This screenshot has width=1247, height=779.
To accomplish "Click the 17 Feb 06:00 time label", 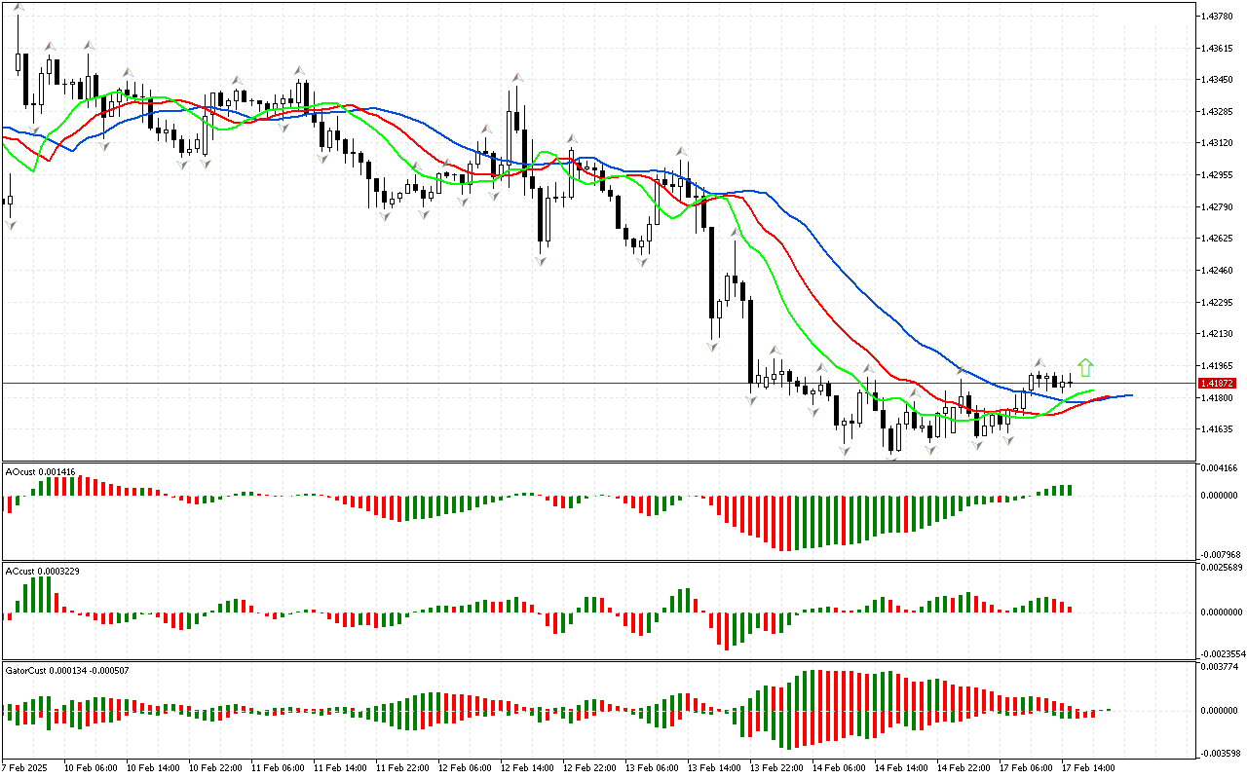I will (x=1025, y=768).
